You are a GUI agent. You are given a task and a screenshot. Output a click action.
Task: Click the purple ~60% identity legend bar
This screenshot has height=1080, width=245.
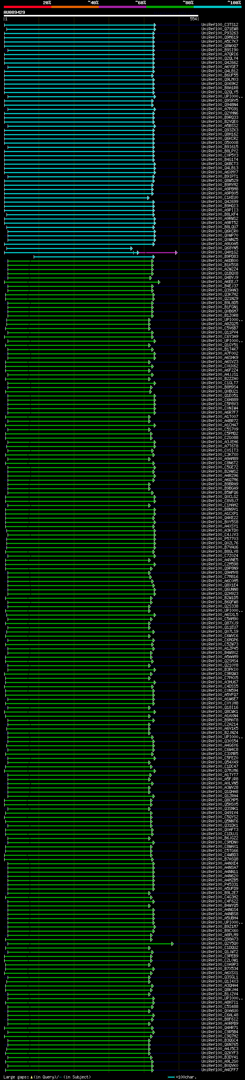coord(122,7)
